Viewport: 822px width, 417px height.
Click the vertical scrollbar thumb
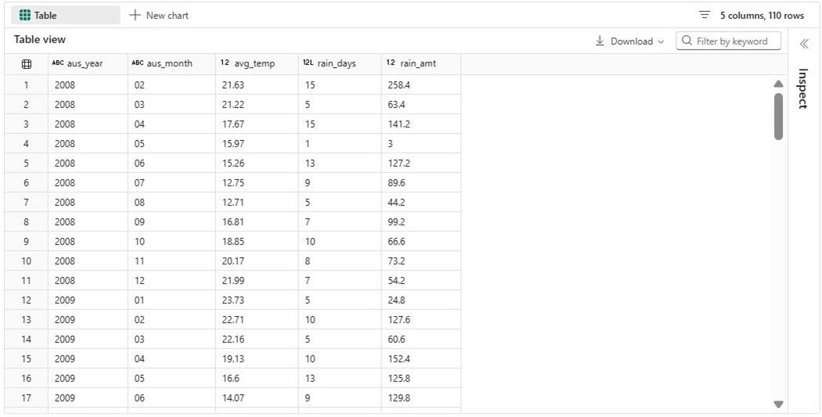click(x=777, y=117)
